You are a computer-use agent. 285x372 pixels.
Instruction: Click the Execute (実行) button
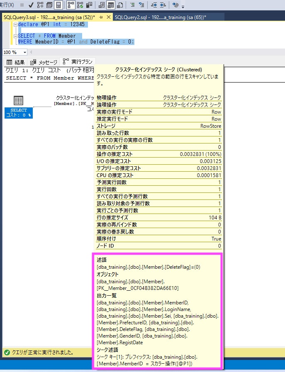7,5
